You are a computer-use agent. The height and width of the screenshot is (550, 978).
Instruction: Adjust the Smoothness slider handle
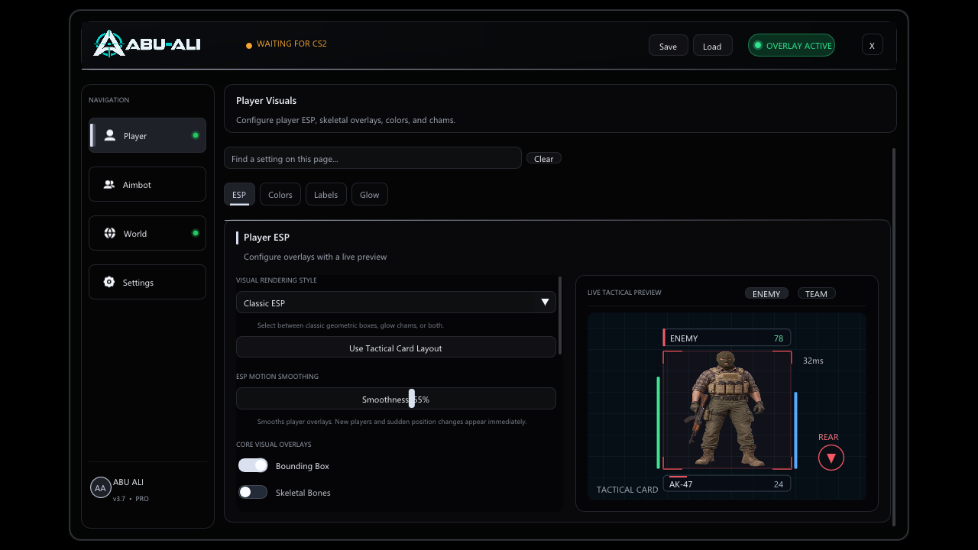tap(412, 399)
